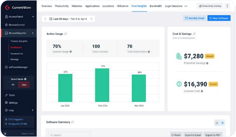Click the CurrentWare logo icon

coord(7,7)
